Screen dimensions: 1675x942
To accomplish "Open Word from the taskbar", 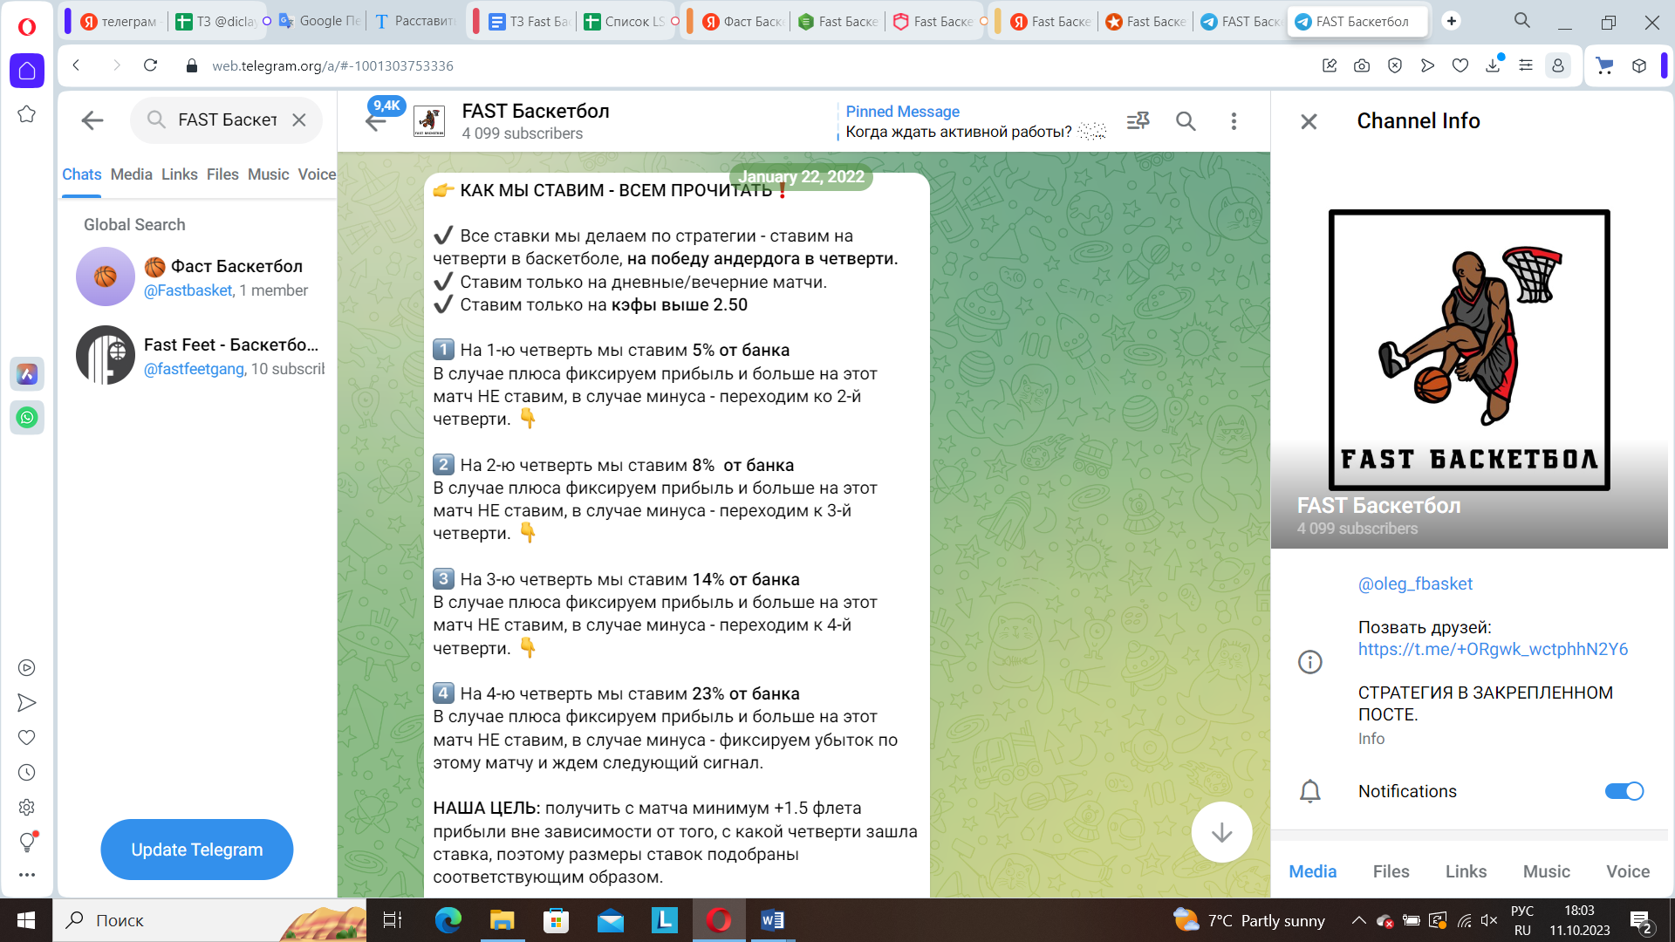I will (772, 920).
